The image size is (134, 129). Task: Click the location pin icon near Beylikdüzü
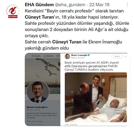pyautogui.click(x=28, y=121)
